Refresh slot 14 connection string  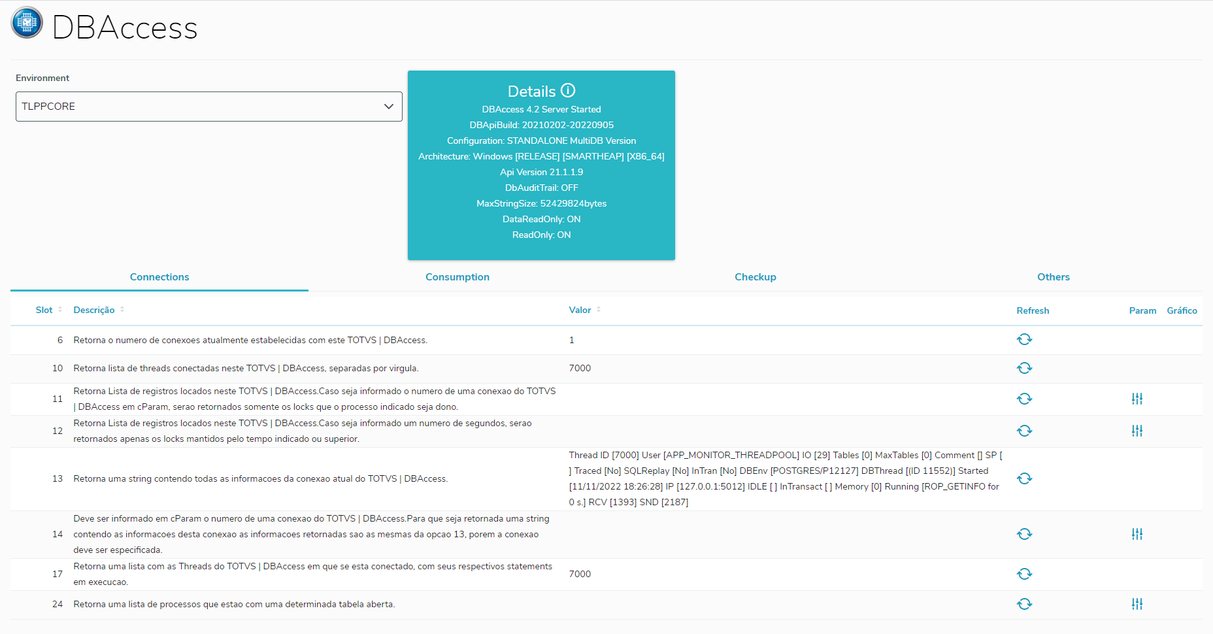[x=1024, y=534]
